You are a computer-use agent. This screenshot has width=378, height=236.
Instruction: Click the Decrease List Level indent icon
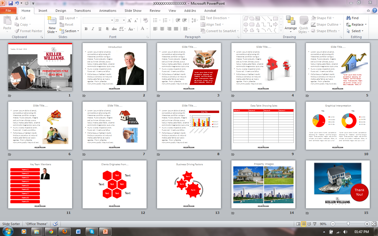[x=178, y=20]
